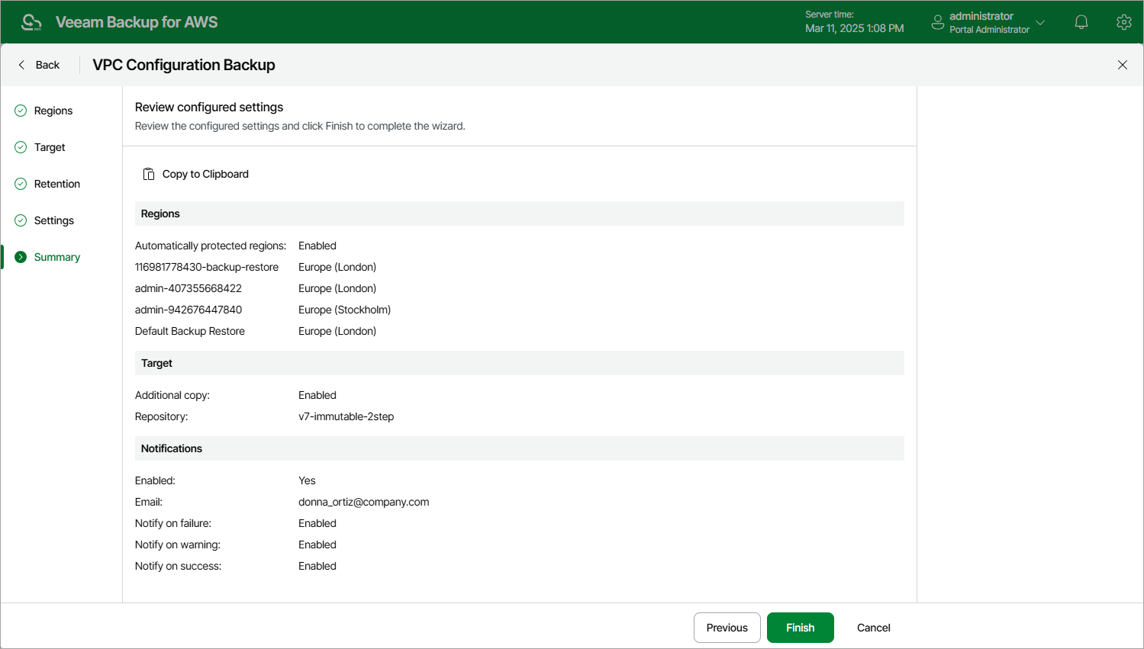
Task: Click the Regions step checkmark icon
Action: [x=21, y=111]
